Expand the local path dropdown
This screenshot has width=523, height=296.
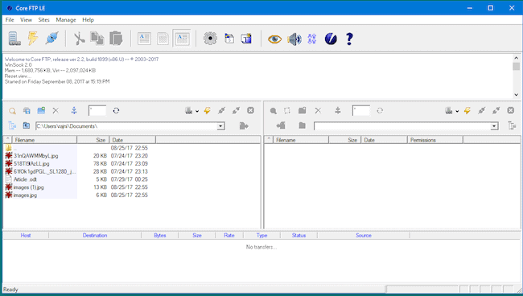click(x=220, y=126)
